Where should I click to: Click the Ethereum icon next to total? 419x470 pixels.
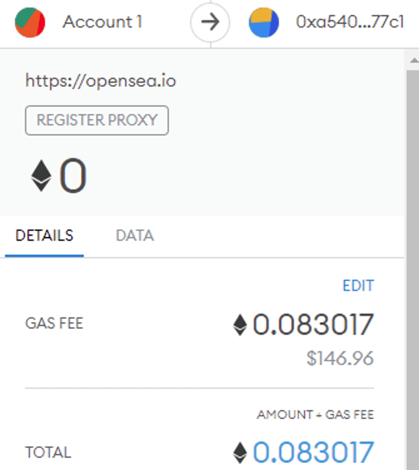[240, 452]
